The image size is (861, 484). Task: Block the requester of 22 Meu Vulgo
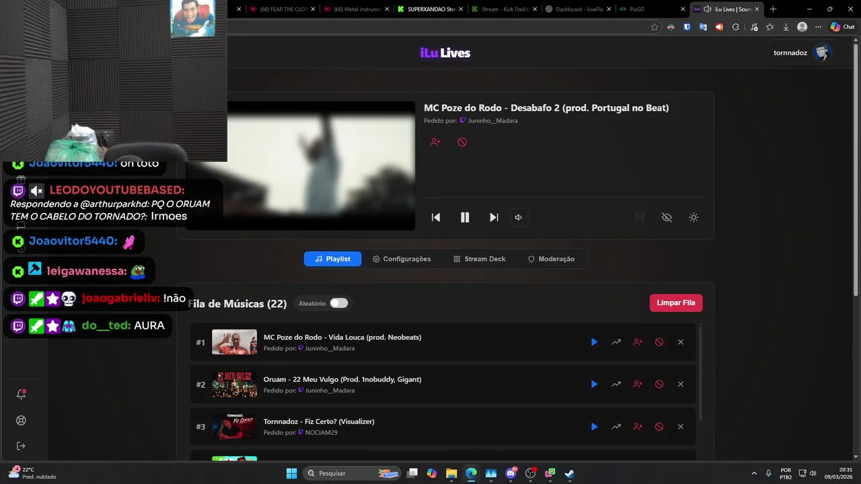(638, 385)
